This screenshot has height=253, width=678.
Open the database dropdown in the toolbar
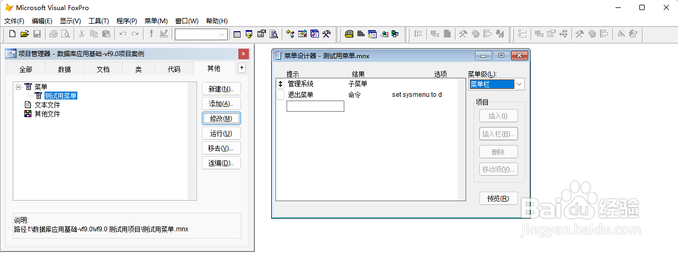222,34
